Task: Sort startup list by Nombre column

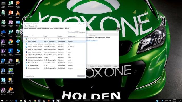Action: 33,36
